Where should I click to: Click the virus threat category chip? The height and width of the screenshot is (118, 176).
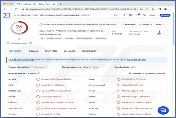95,67
